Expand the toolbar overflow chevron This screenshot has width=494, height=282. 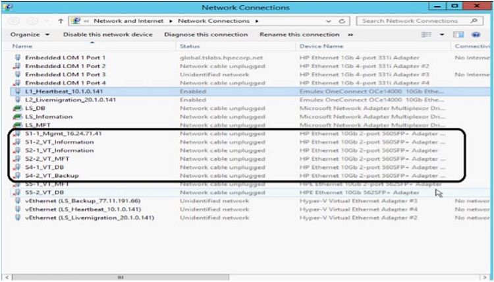(x=350, y=35)
